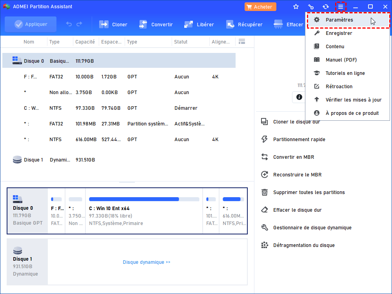Click the Contenu help book icon
Image resolution: width=392 pixels, height=294 pixels.
[316, 46]
